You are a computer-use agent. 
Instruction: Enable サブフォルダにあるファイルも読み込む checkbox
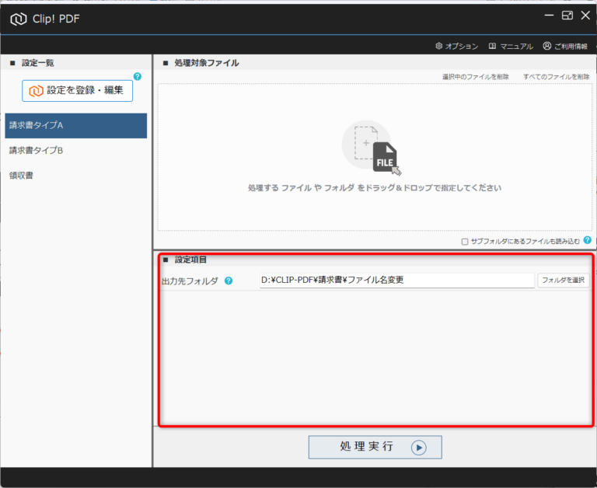[465, 242]
